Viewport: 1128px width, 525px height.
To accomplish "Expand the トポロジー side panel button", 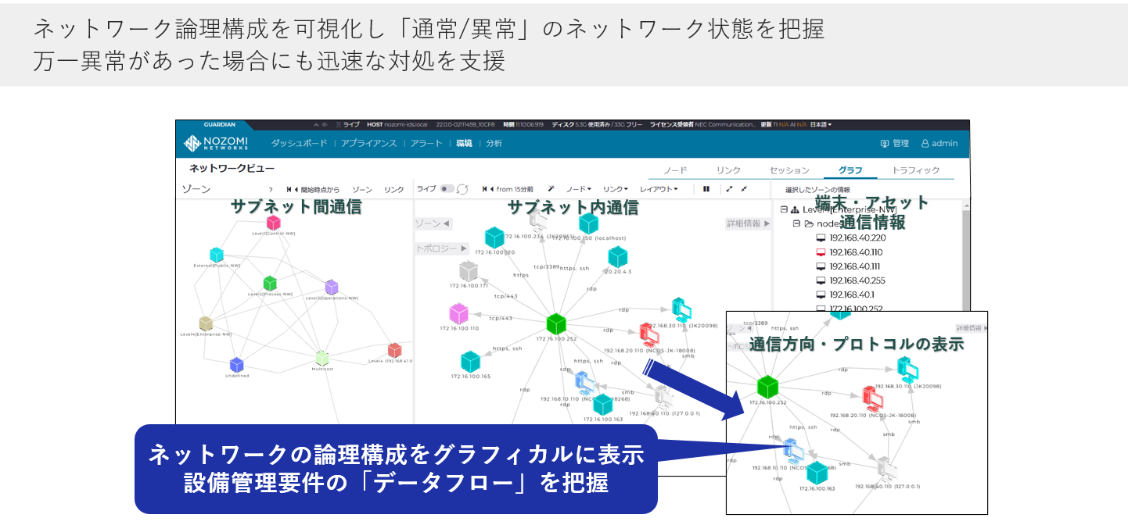I will (x=441, y=248).
